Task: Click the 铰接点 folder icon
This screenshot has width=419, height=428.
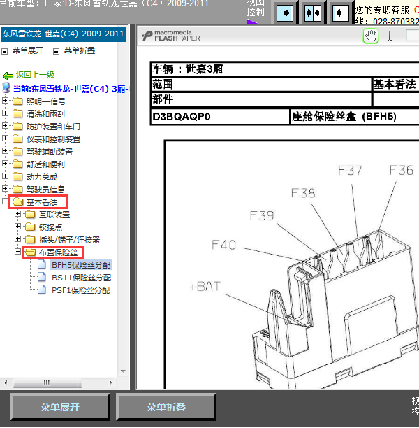Action: (30, 227)
